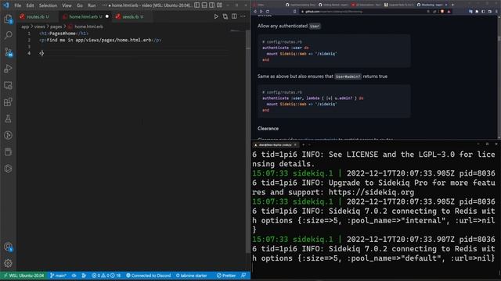Open the Edit menu
This screenshot has width=501, height=281.
tap(30, 5)
